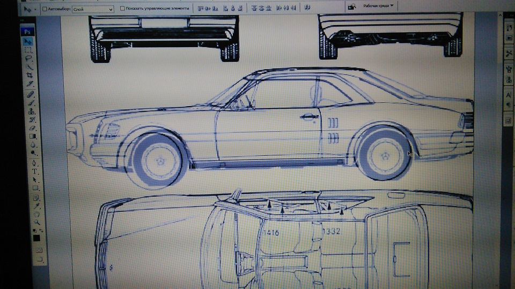
Task: Select the Gradient tool
Action: [33, 136]
